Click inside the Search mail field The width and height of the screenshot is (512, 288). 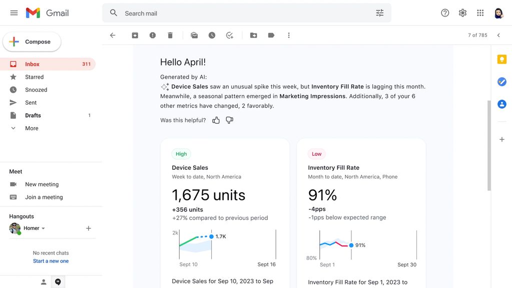coord(240,14)
